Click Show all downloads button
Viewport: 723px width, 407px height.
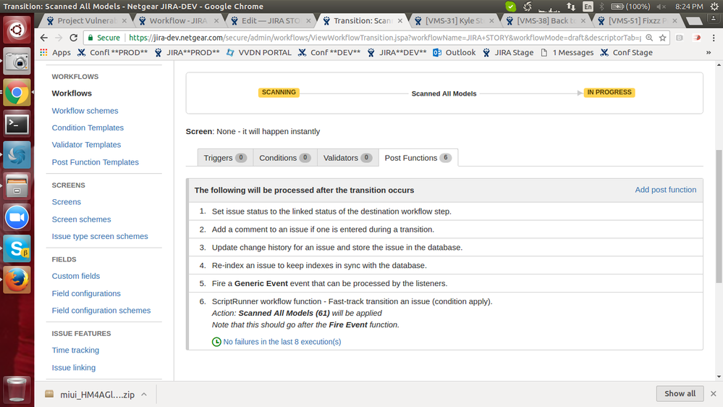click(x=680, y=394)
